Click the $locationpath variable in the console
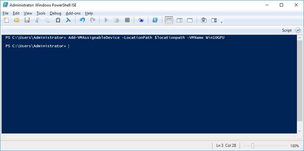Image resolution: width=304 pixels, height=151 pixels. coord(170,38)
